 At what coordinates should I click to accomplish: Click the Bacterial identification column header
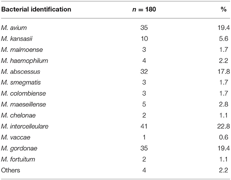click(x=36, y=10)
